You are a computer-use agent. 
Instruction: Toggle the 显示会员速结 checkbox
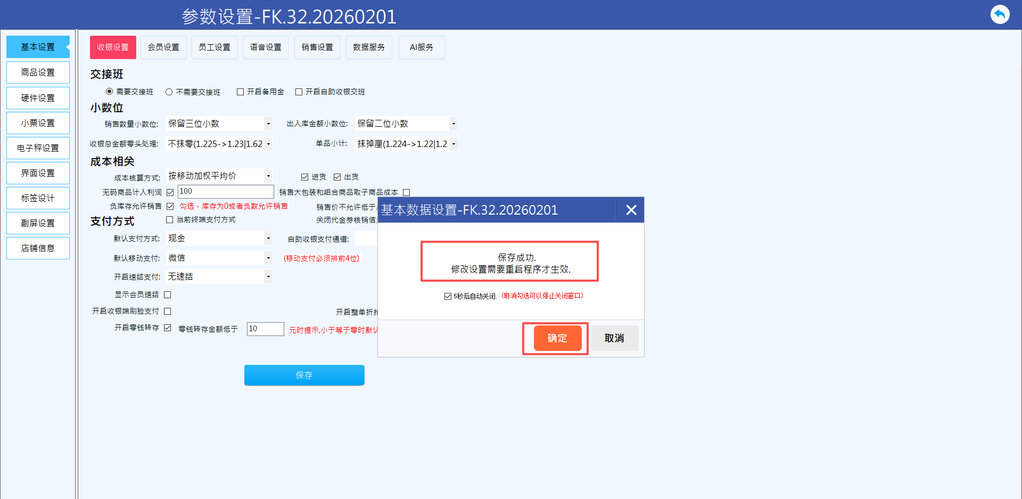click(x=168, y=295)
